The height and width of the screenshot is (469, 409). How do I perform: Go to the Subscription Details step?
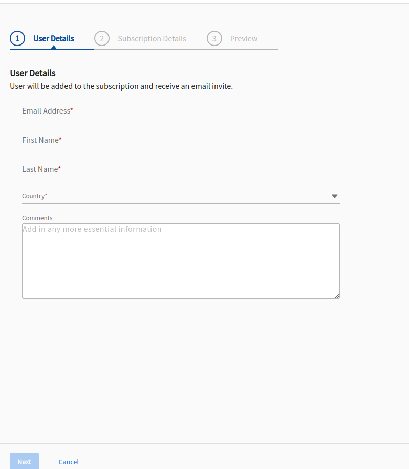coord(152,39)
